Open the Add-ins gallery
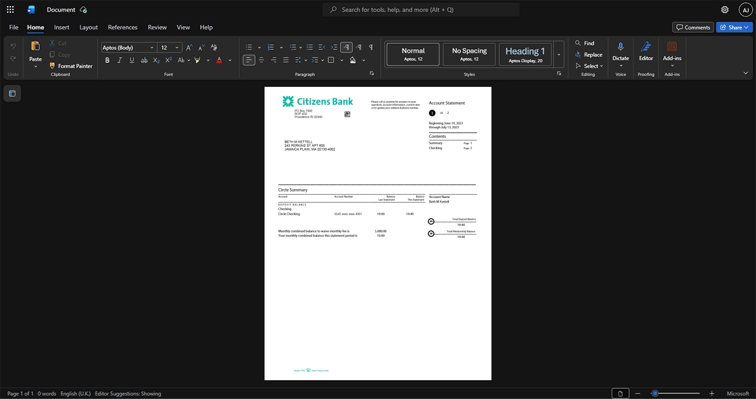Image resolution: width=756 pixels, height=399 pixels. (x=672, y=54)
